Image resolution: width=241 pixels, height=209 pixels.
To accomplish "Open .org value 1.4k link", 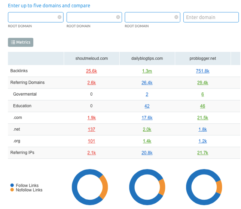I will [x=147, y=141].
